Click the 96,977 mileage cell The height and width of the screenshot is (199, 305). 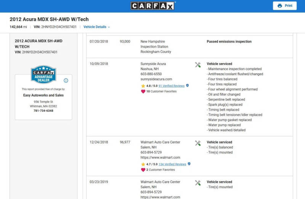(x=125, y=142)
